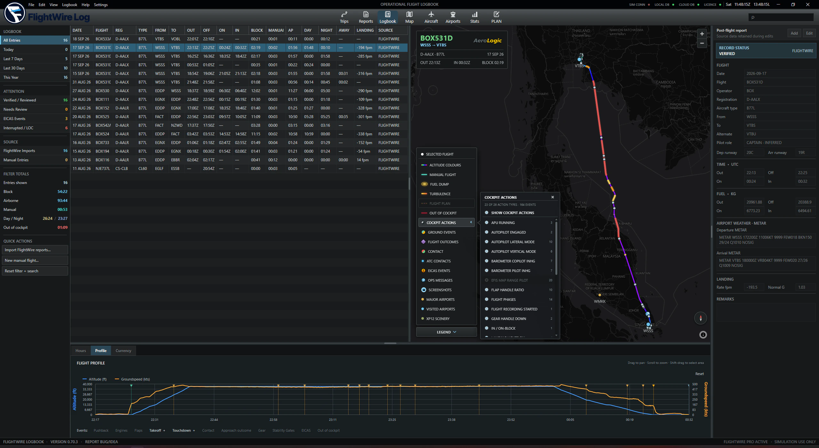The height and width of the screenshot is (448, 819).
Task: Switch to the Hours tab
Action: tap(81, 351)
